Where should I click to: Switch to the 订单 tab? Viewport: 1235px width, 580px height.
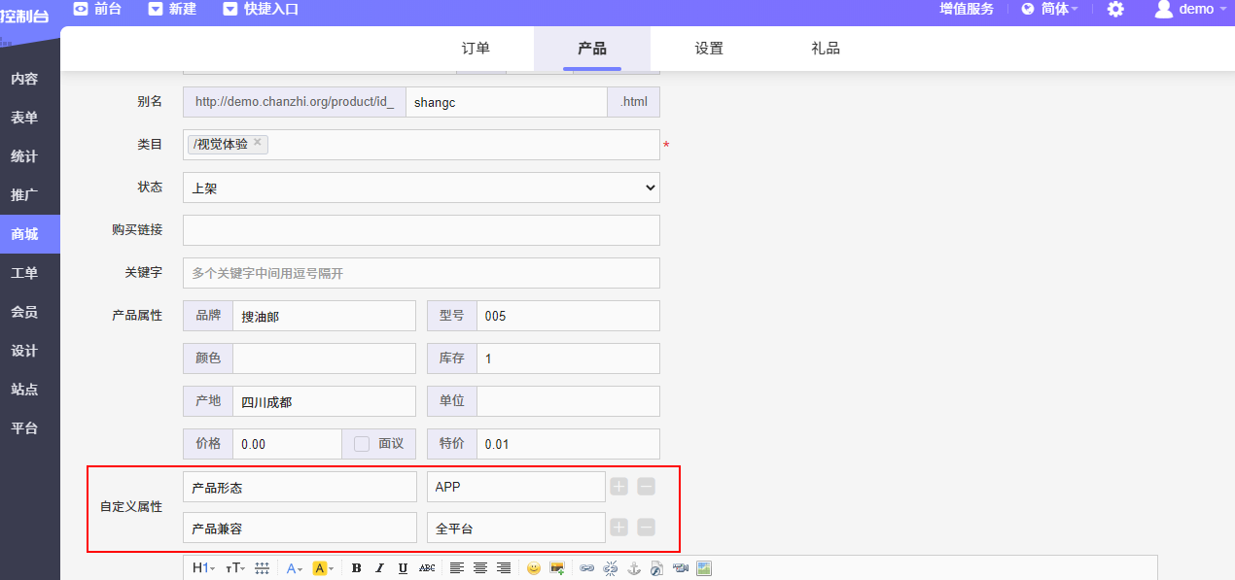[x=476, y=49]
